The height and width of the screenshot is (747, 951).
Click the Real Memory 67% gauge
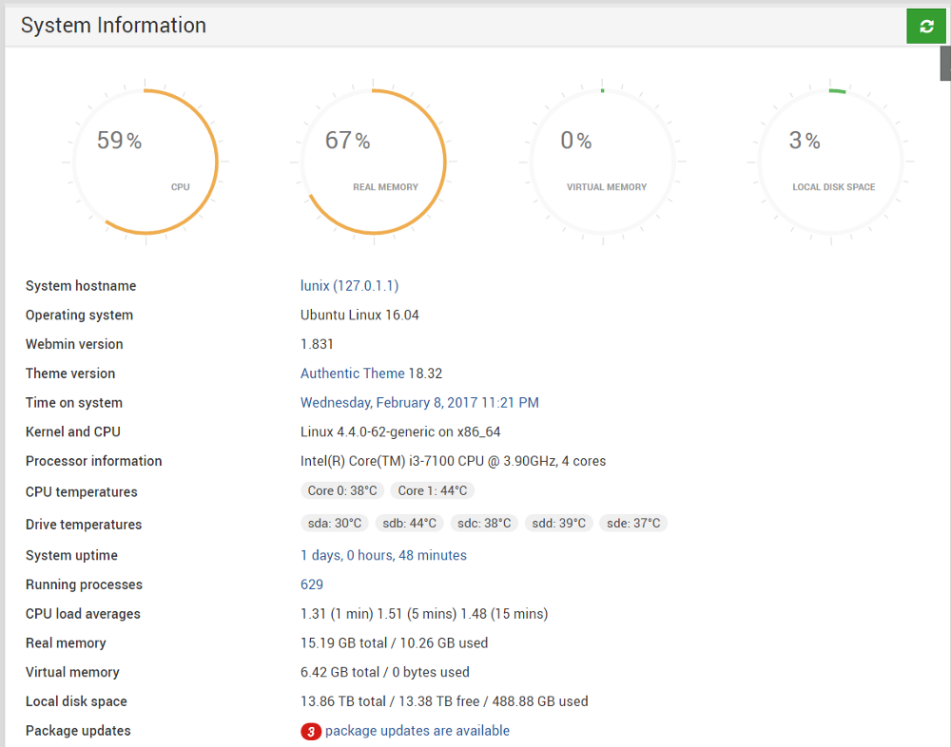click(x=374, y=162)
